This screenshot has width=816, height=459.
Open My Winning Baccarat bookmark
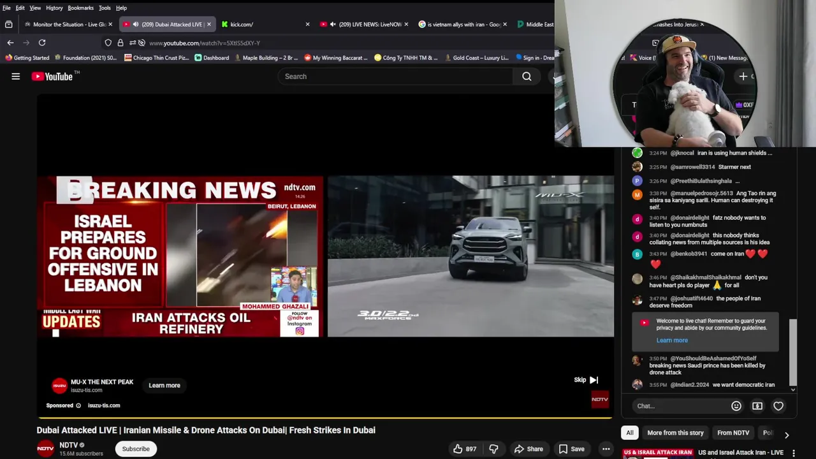[336, 58]
